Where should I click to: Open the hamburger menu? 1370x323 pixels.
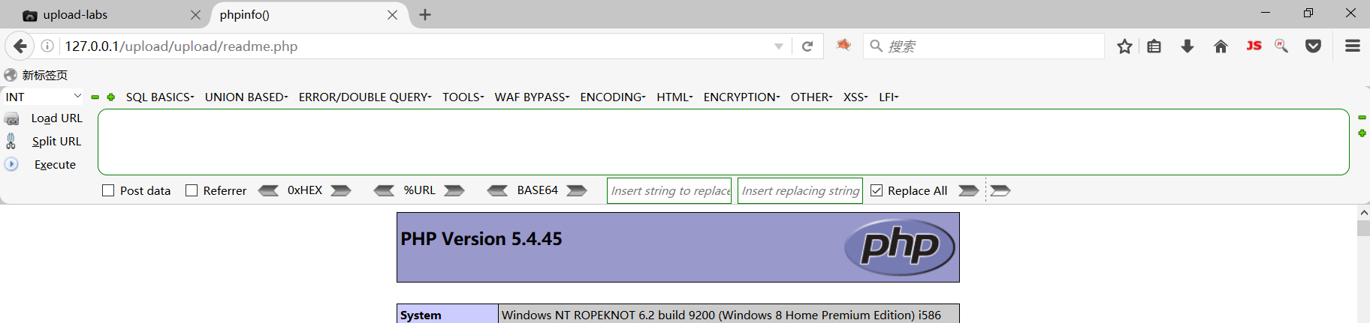pos(1353,46)
